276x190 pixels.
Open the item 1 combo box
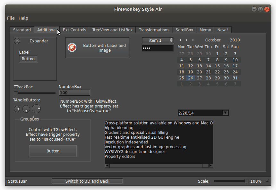[158, 40]
